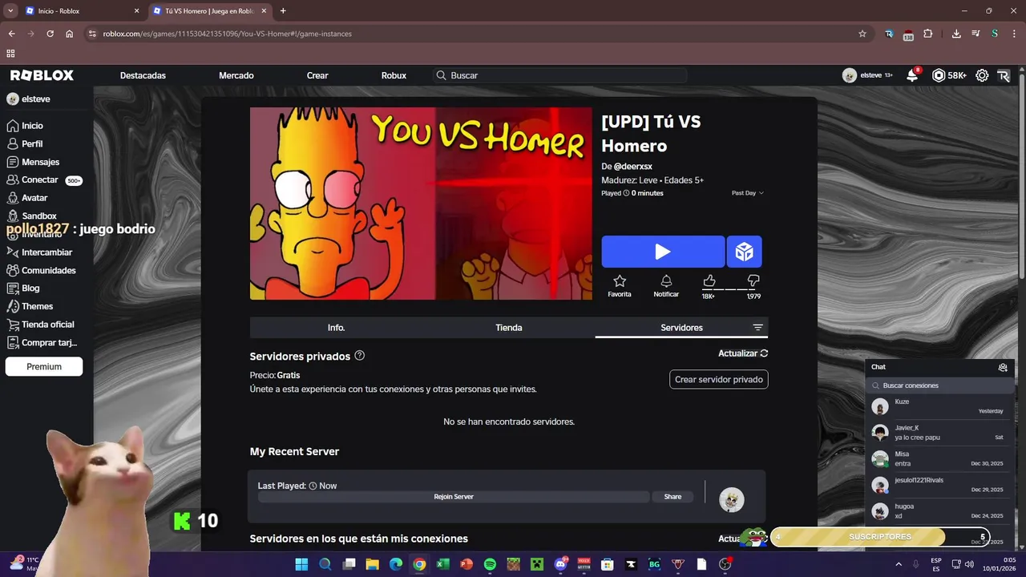Open Chrome tab search dropdown arrow

point(10,11)
